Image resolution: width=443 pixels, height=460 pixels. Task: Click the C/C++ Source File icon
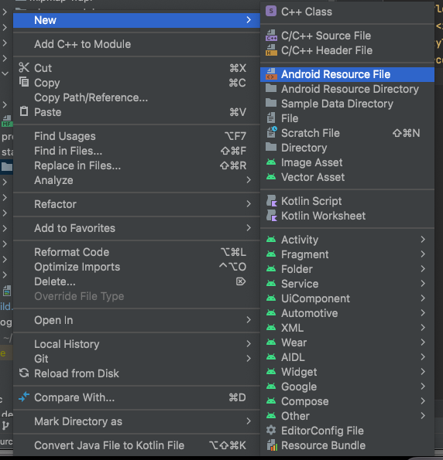tap(271, 36)
